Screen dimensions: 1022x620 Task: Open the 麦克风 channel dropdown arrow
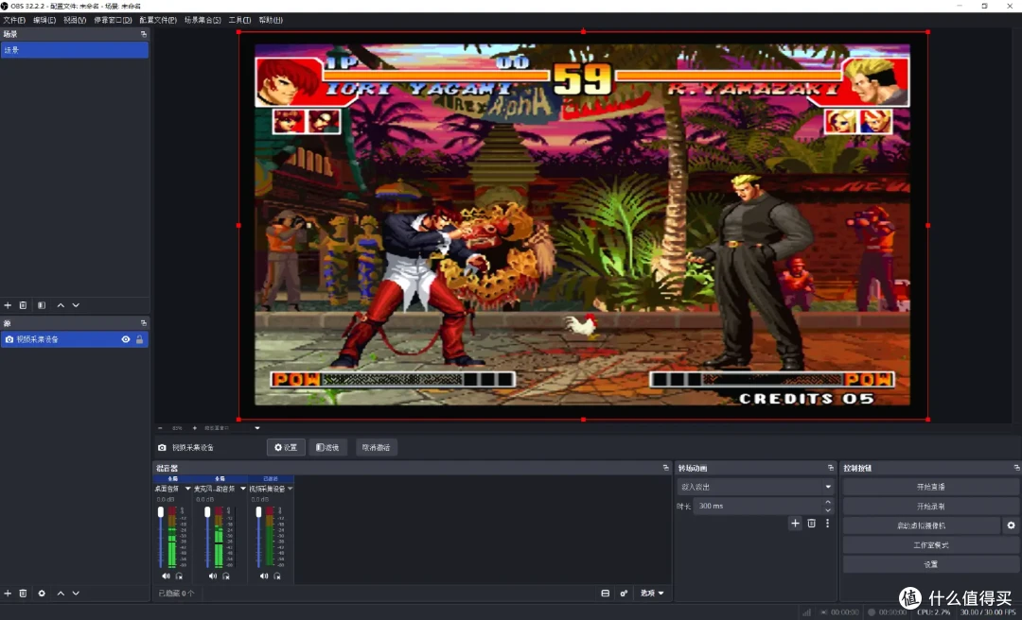pos(243,489)
